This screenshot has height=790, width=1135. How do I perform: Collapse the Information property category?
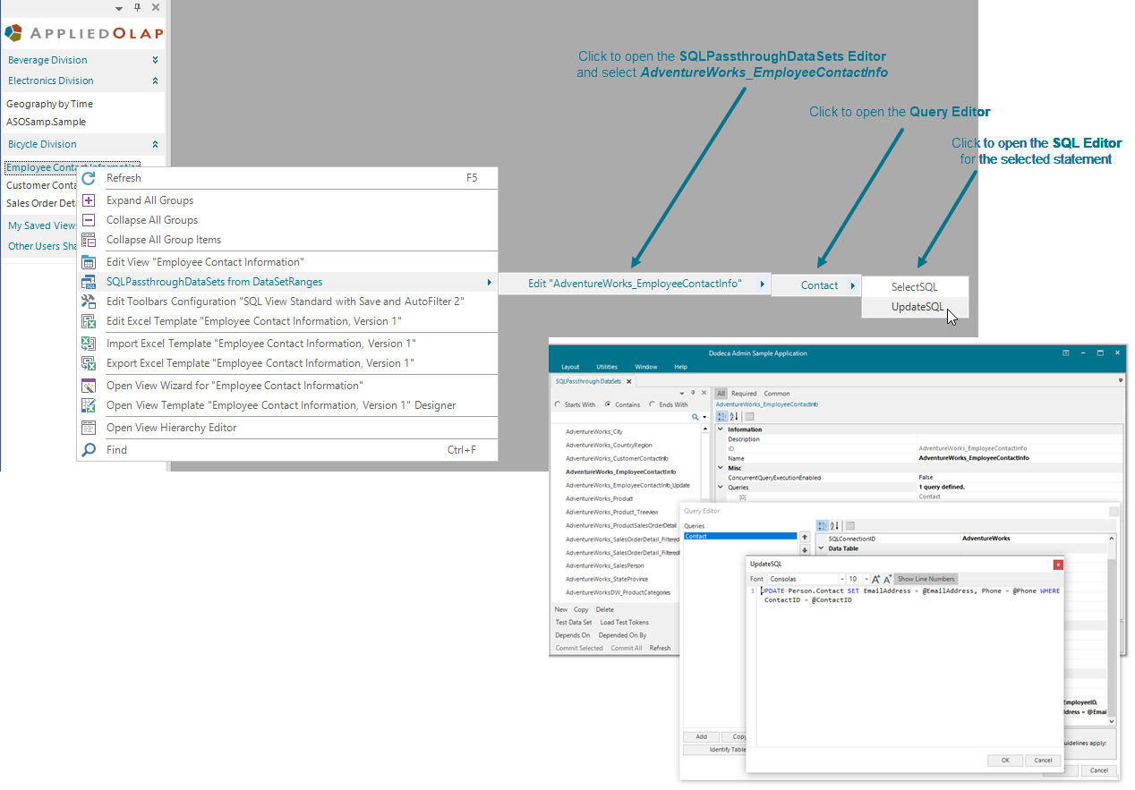pos(721,429)
